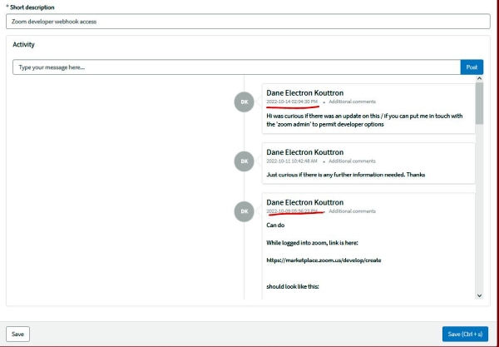This screenshot has width=499, height=347.
Task: Click the DK avatar beside the 2022-10-14 comment
Action: [x=244, y=102]
